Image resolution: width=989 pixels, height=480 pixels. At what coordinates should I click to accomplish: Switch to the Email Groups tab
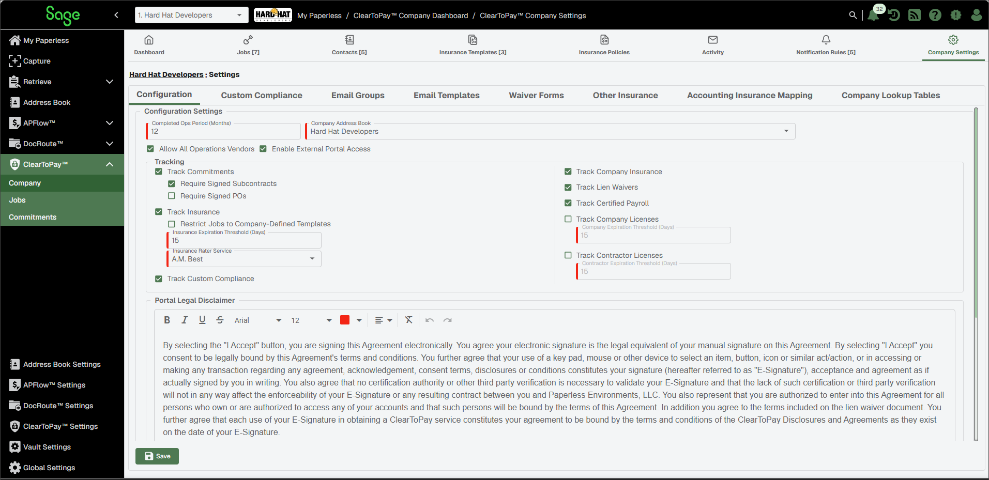coord(358,95)
